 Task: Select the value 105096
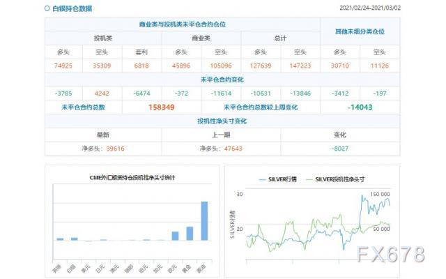tap(221, 66)
